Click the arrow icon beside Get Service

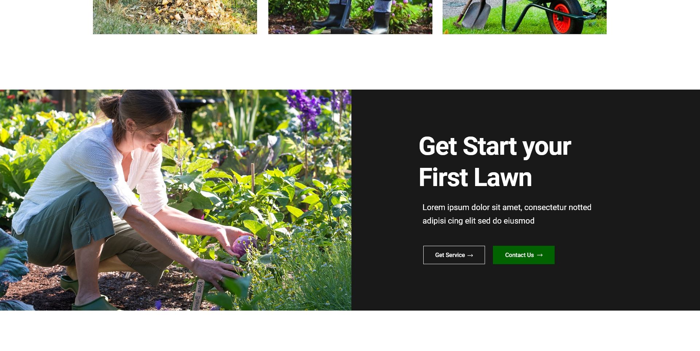(470, 255)
